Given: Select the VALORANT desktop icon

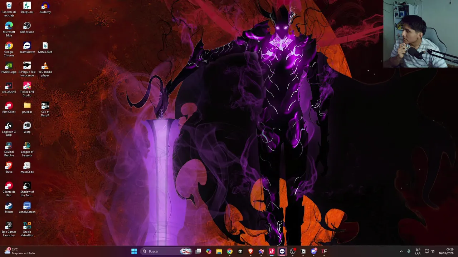Looking at the screenshot, I should (x=9, y=88).
